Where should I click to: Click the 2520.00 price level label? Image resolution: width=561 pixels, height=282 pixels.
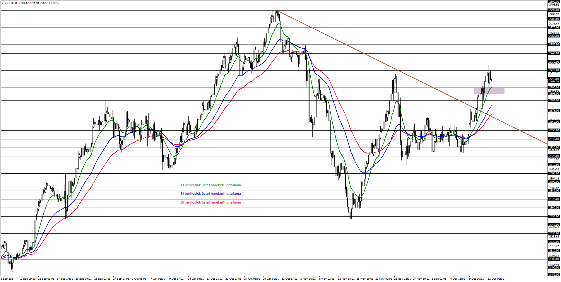[x=554, y=242]
